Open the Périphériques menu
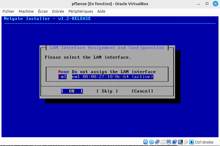The image size is (220, 146). (x=81, y=11)
